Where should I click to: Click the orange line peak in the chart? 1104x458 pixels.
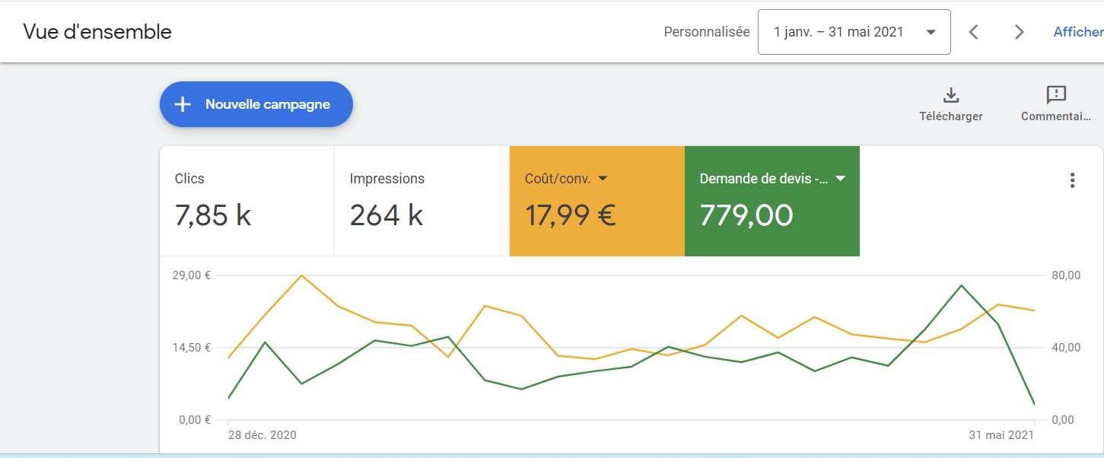point(303,276)
